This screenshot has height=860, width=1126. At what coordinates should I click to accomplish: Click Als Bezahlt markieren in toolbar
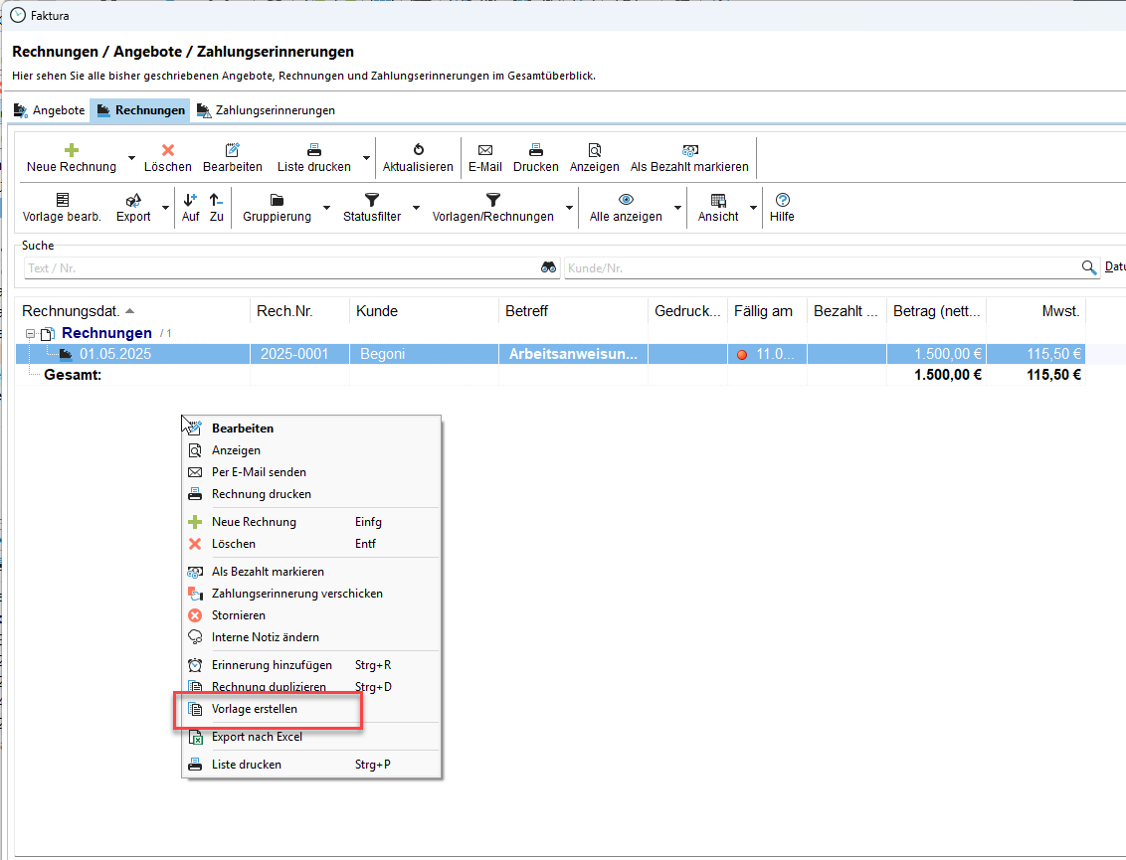[689, 150]
